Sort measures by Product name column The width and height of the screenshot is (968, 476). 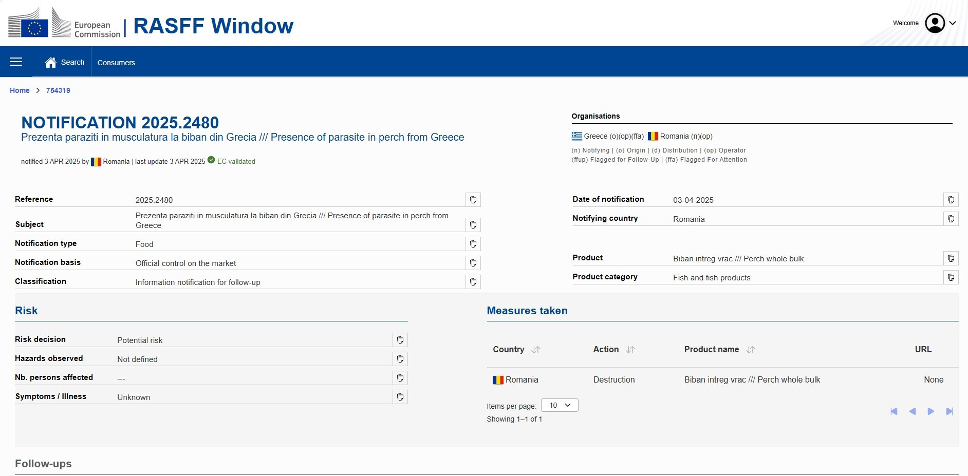click(751, 350)
